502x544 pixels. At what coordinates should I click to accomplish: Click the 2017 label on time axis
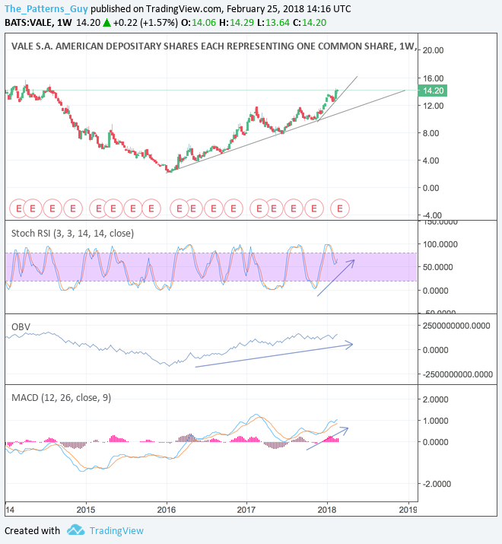point(246,510)
